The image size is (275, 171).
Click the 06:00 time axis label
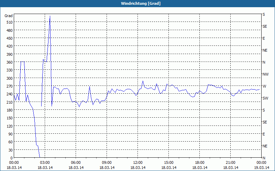coord(76,163)
